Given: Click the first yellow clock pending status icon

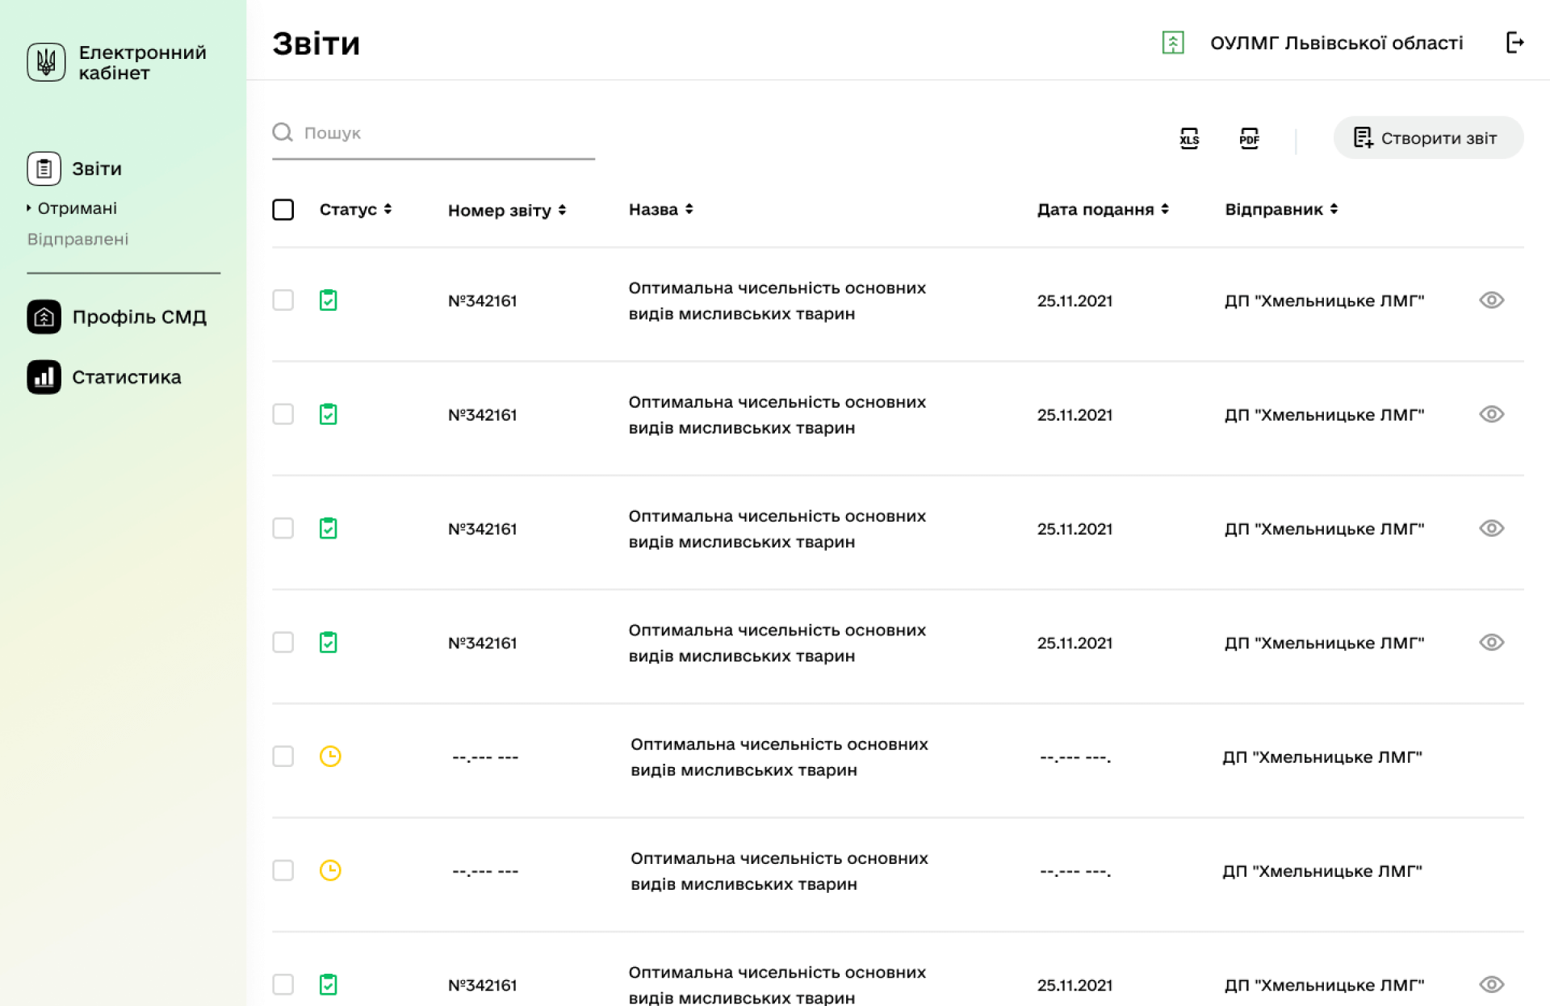Looking at the screenshot, I should tap(330, 757).
